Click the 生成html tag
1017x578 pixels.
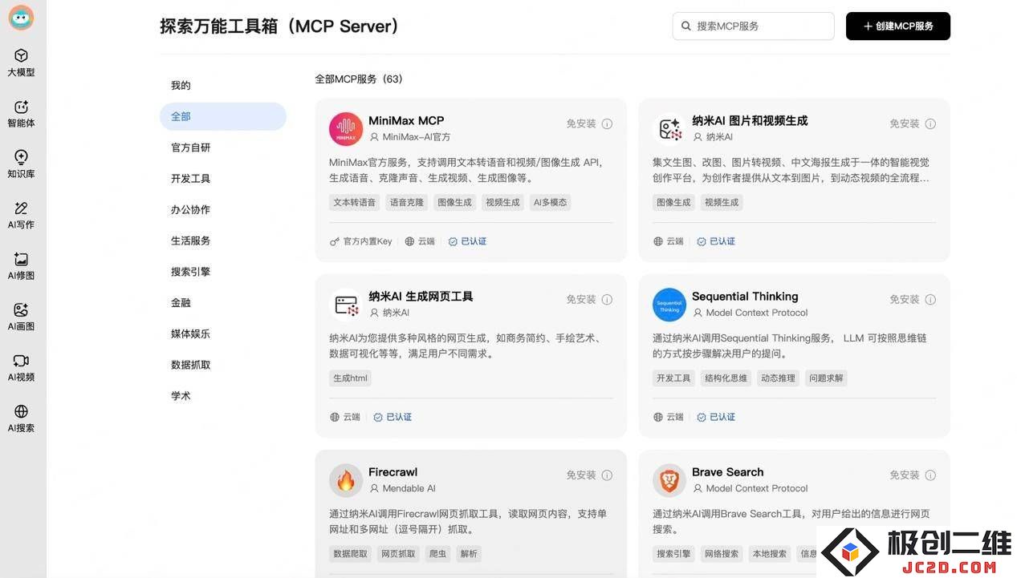click(x=350, y=378)
